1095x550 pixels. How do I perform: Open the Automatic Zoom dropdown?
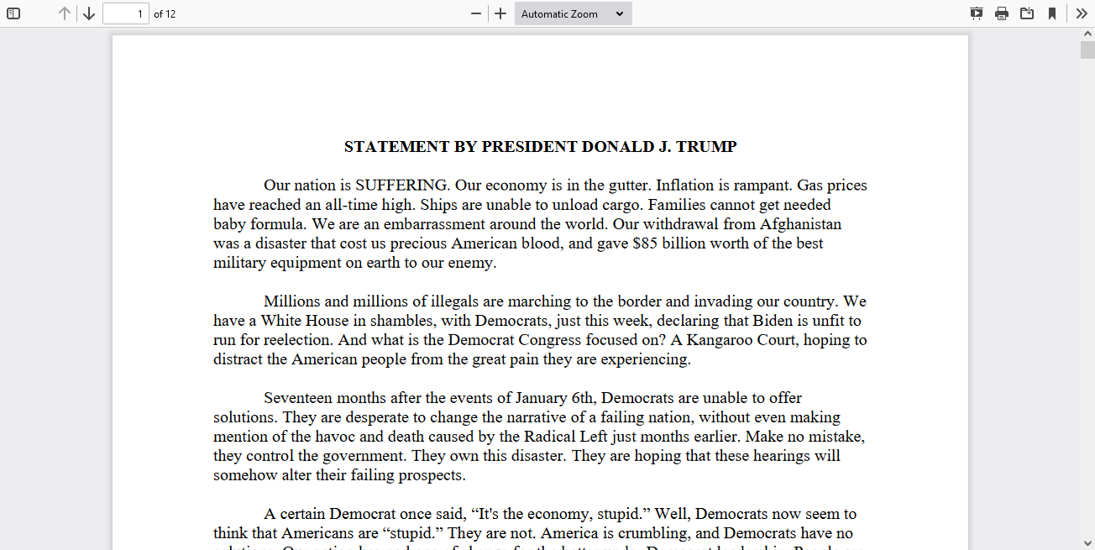574,13
